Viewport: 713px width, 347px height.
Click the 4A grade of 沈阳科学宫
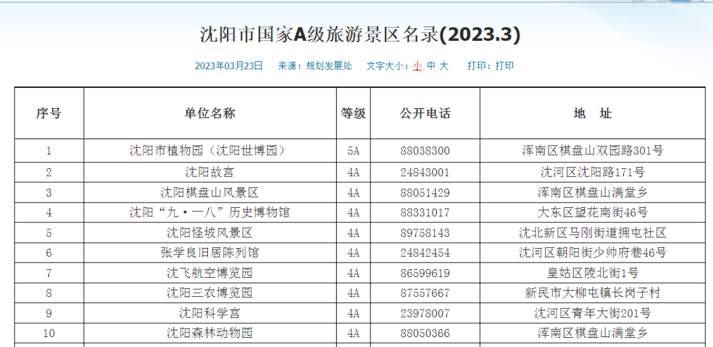tap(353, 313)
